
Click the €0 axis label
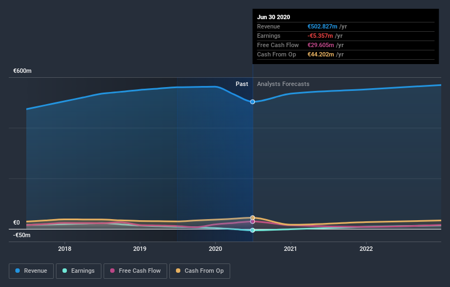[16, 222]
